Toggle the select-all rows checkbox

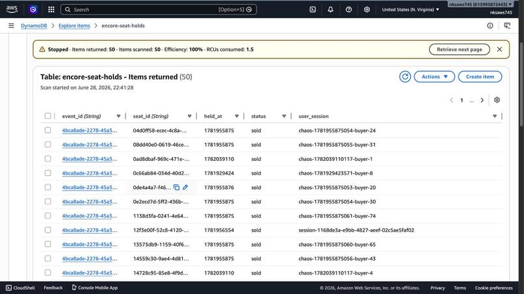48,116
